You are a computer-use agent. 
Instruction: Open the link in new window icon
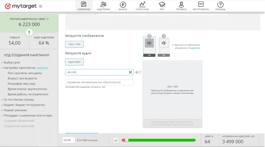tap(140, 72)
